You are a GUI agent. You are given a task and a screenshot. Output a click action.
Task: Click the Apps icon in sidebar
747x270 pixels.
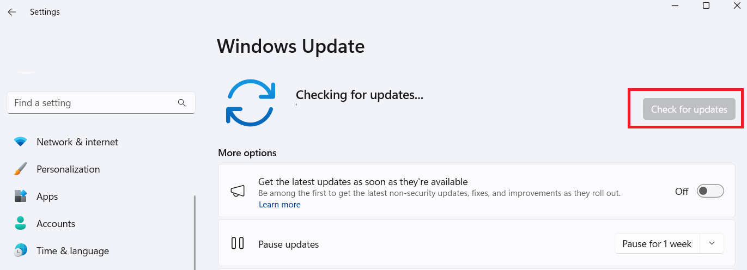[x=21, y=197]
